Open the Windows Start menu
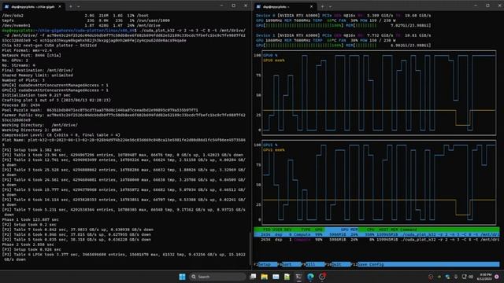This screenshot has height=283, width=504. (x=182, y=277)
